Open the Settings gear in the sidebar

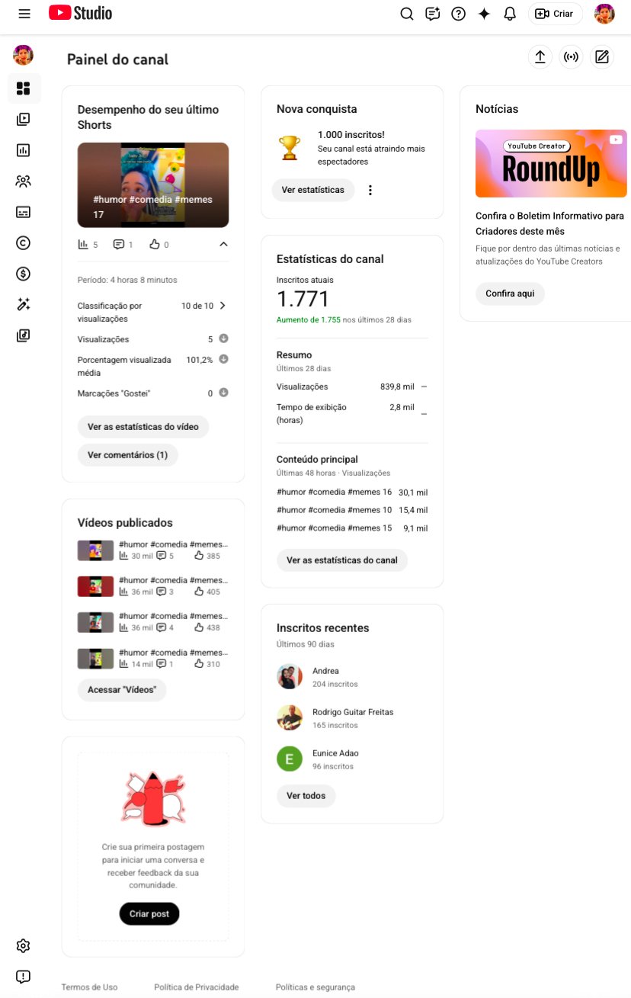pos(23,946)
